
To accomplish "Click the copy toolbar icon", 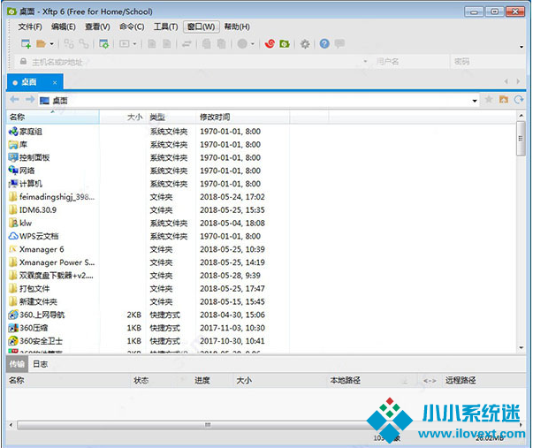I will pyautogui.click(x=206, y=44).
